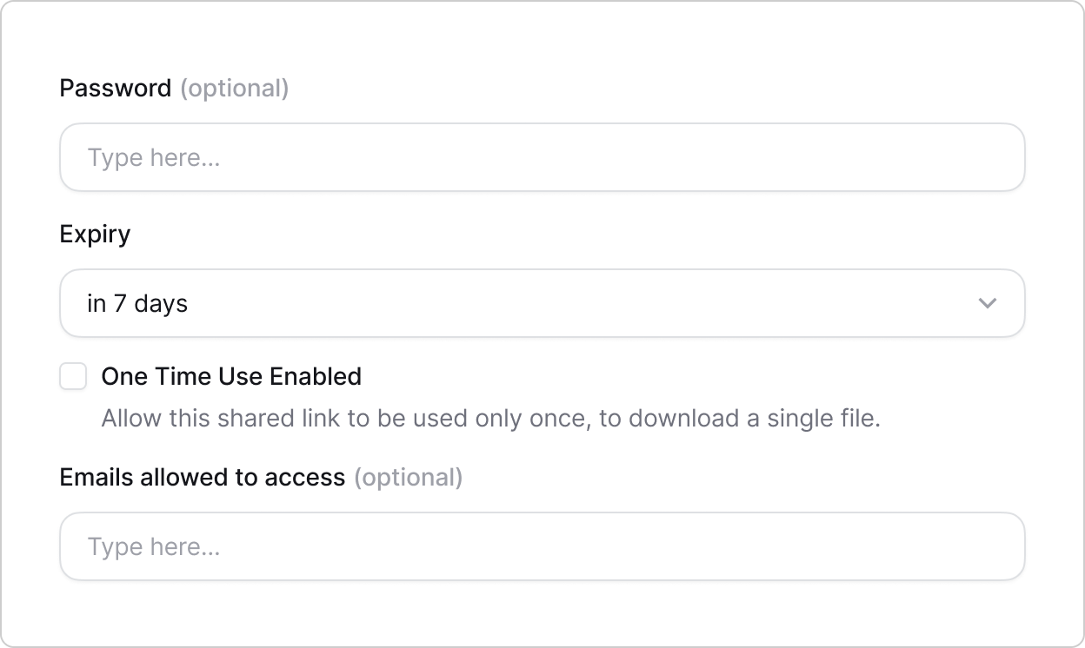Click the one-time use description text

point(490,418)
